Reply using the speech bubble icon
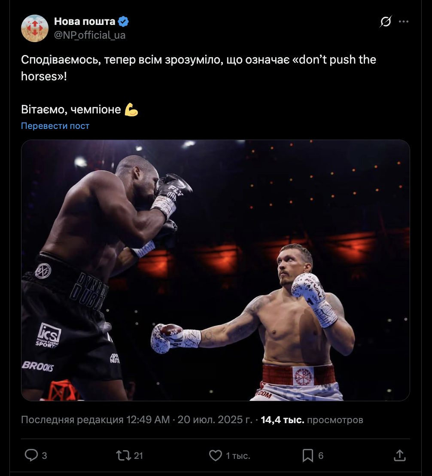The image size is (432, 476). [x=31, y=455]
